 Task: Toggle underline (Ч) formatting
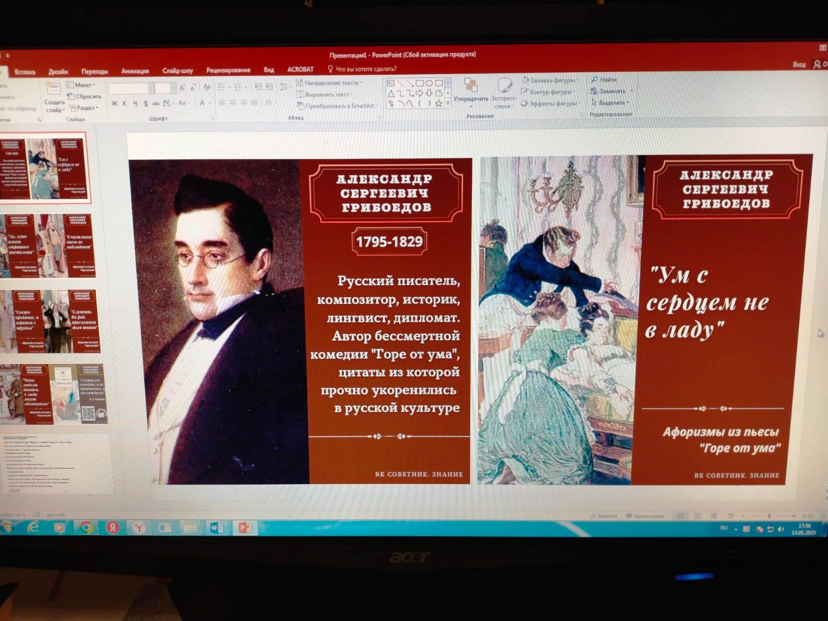[135, 103]
